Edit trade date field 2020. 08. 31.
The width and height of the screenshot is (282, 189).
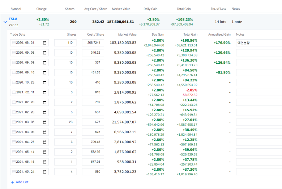click(x=29, y=43)
